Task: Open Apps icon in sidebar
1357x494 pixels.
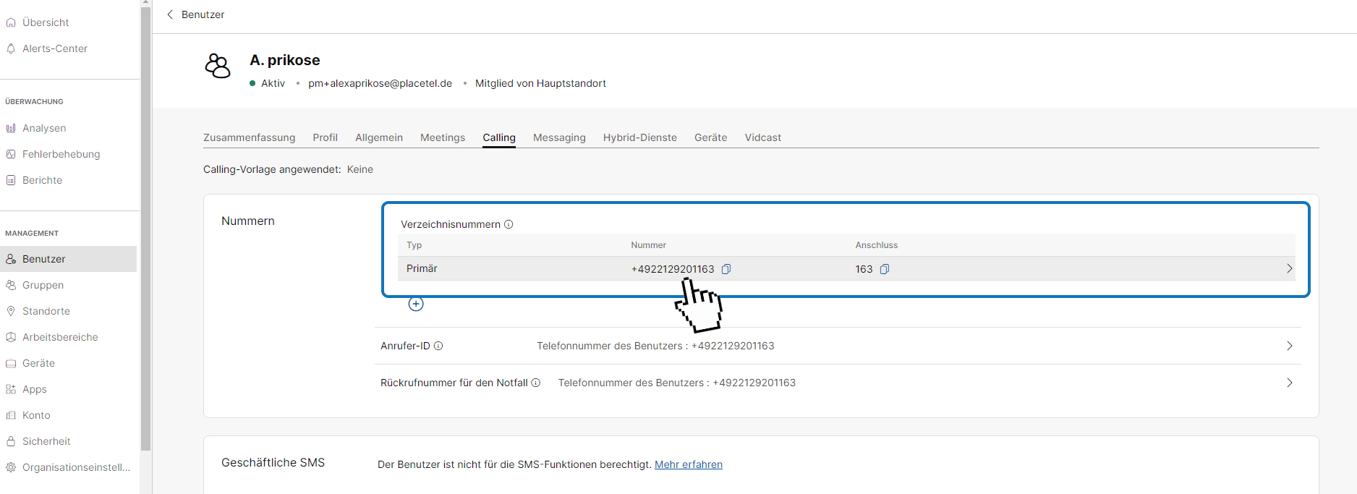Action: pos(11,389)
